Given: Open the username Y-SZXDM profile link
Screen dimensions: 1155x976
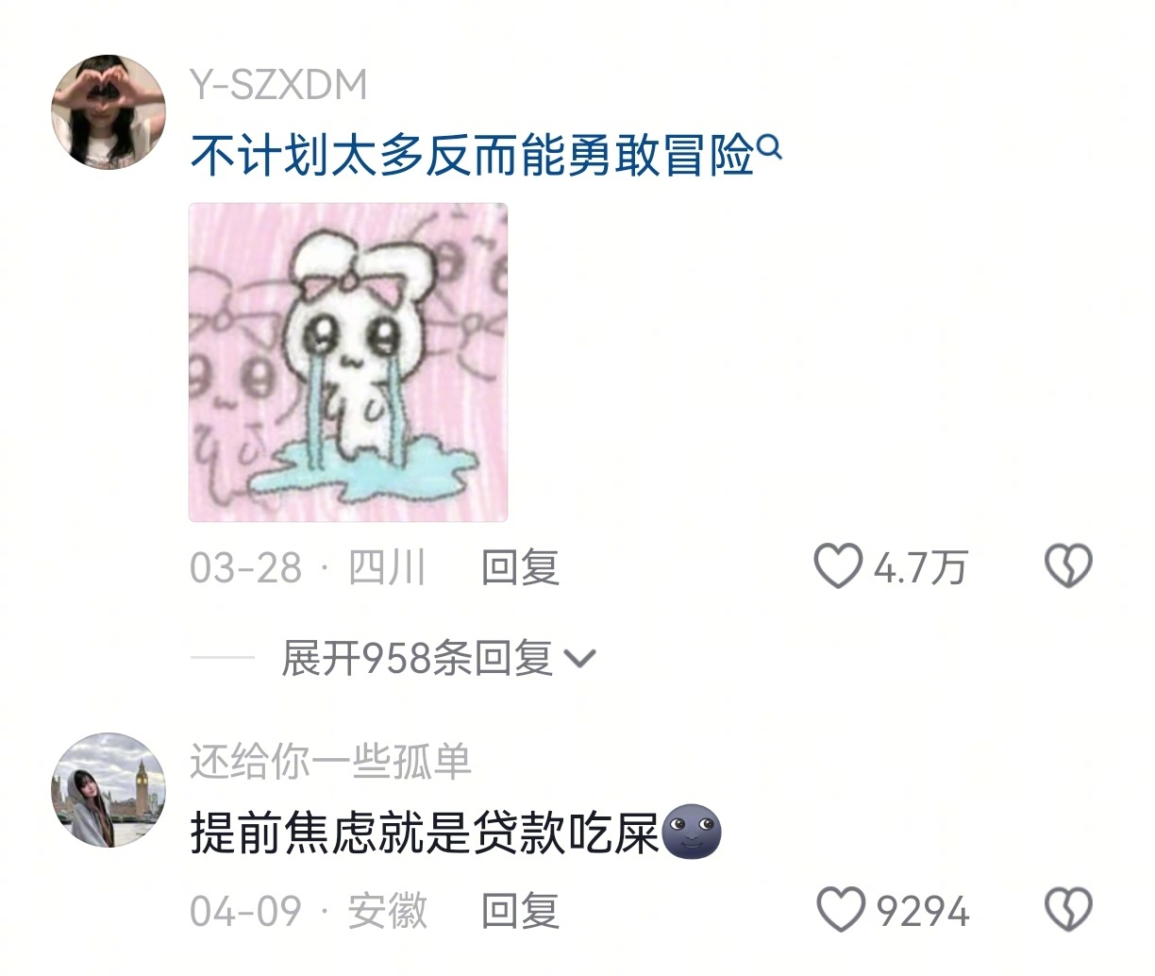Looking at the screenshot, I should pos(278,85).
